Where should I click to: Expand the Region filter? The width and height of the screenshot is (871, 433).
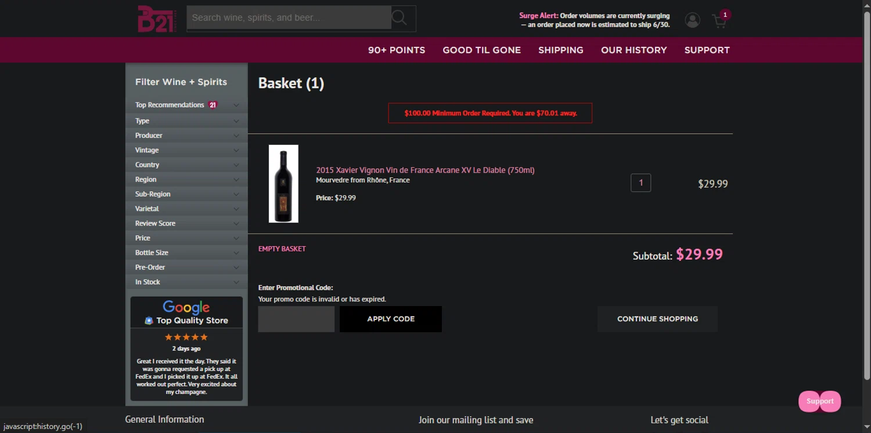(186, 179)
